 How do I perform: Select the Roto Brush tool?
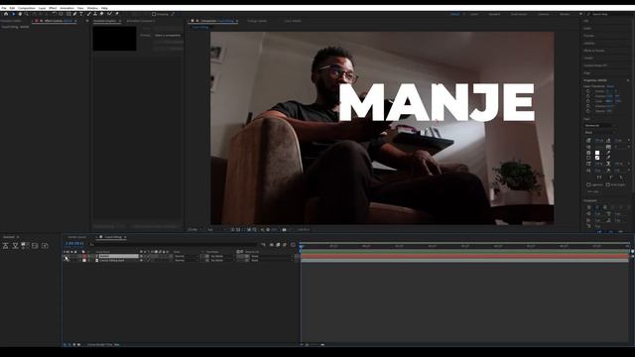coord(109,14)
